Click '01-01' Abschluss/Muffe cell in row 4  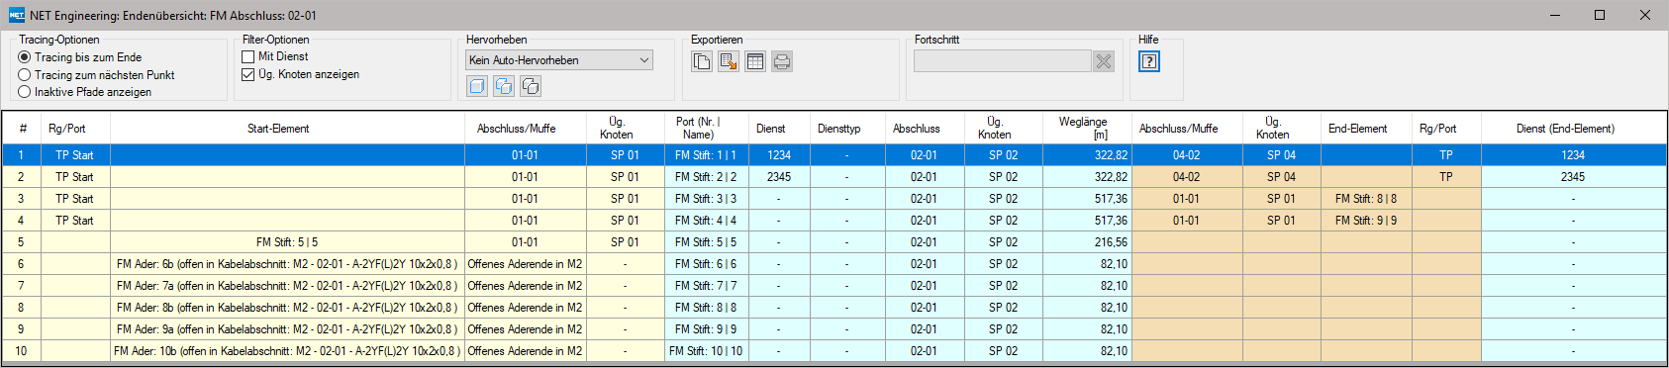[x=525, y=221]
